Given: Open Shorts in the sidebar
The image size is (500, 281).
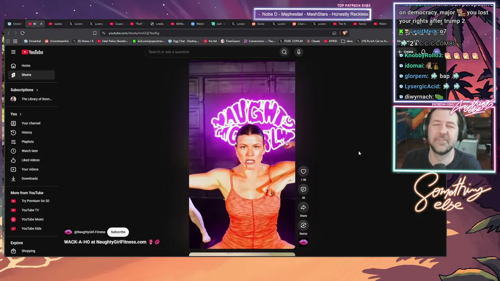Looking at the screenshot, I should pyautogui.click(x=31, y=75).
